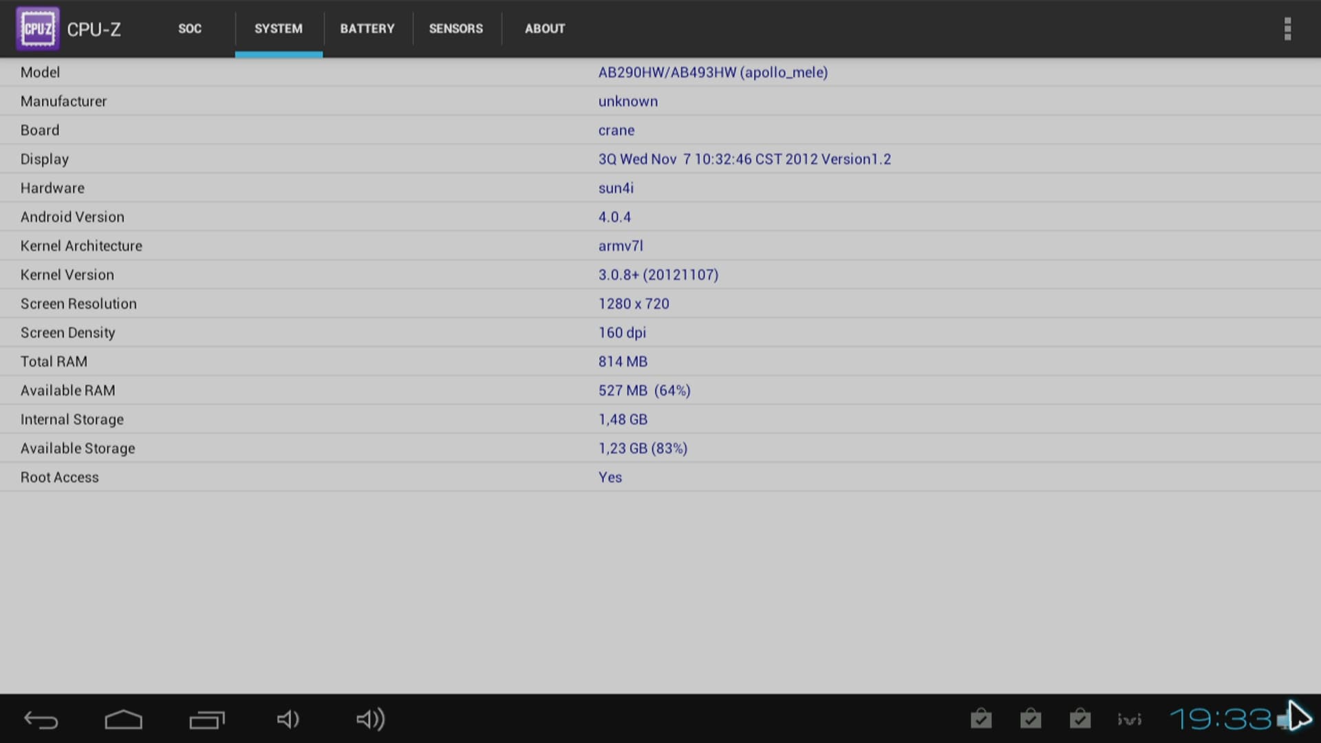
Task: Open the recent apps switcher
Action: click(206, 720)
